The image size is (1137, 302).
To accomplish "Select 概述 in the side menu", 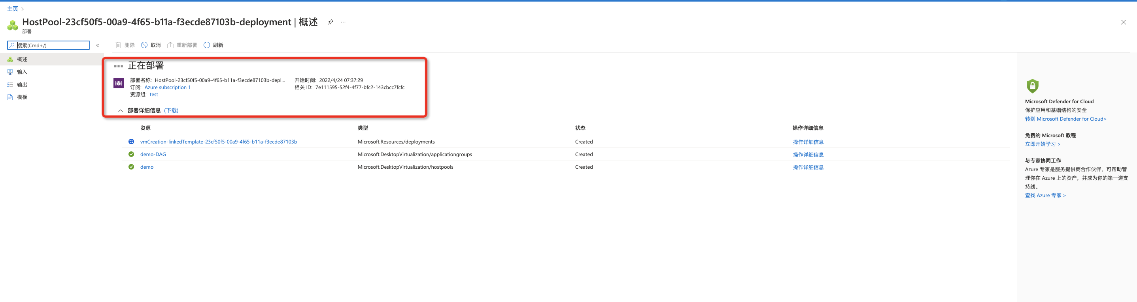I will [52, 59].
